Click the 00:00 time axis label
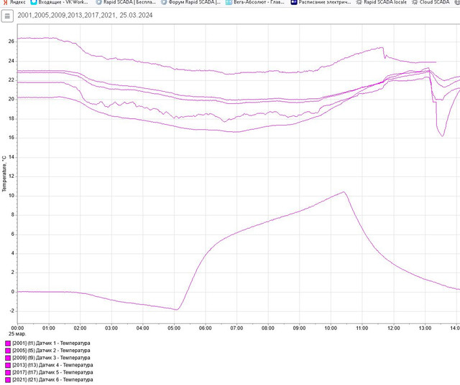The width and height of the screenshot is (460, 385). pyautogui.click(x=17, y=328)
